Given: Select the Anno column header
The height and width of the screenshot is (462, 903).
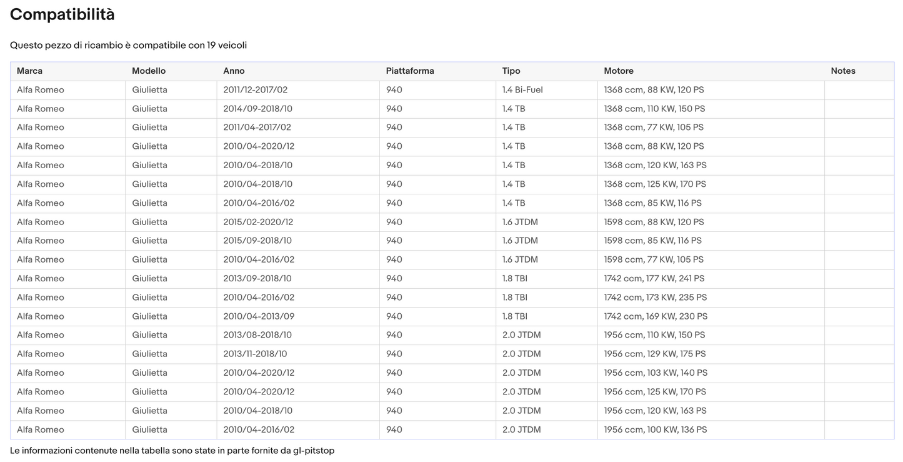Looking at the screenshot, I should [x=234, y=71].
